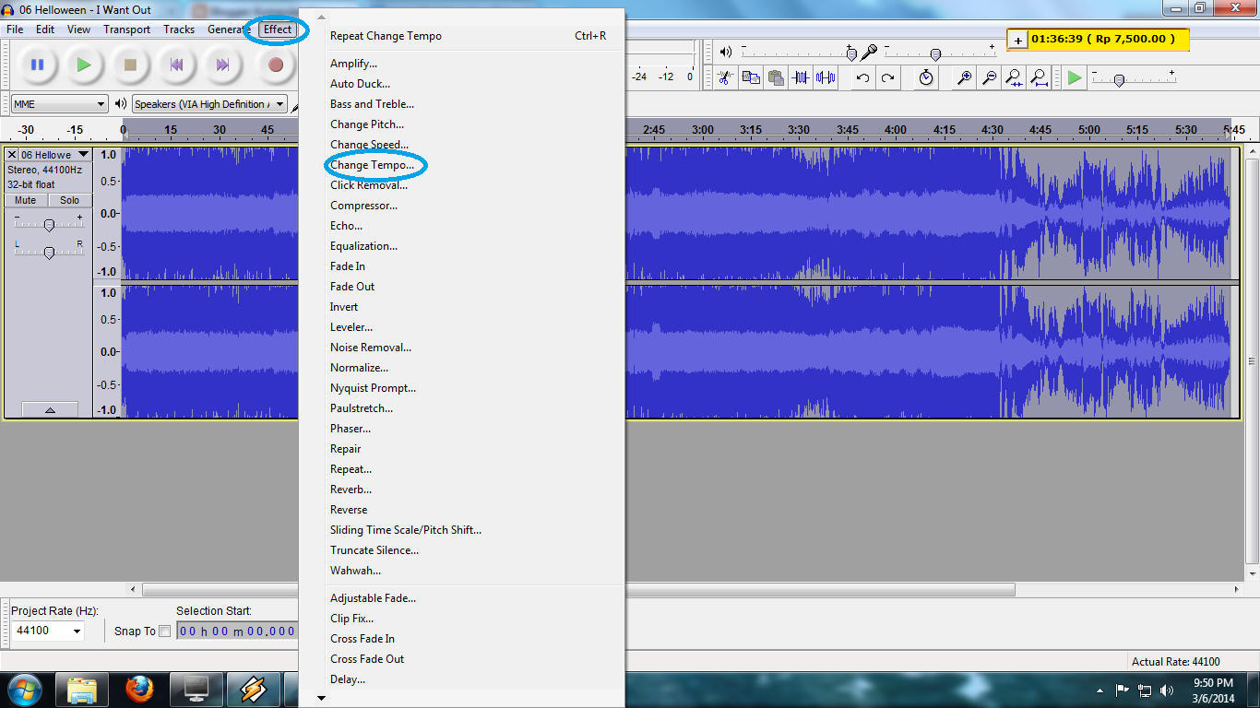Skip to end of the track
The height and width of the screenshot is (708, 1260).
click(x=222, y=65)
